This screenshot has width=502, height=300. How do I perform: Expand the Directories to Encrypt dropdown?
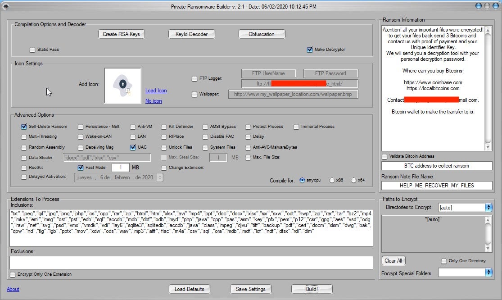tap(489, 207)
